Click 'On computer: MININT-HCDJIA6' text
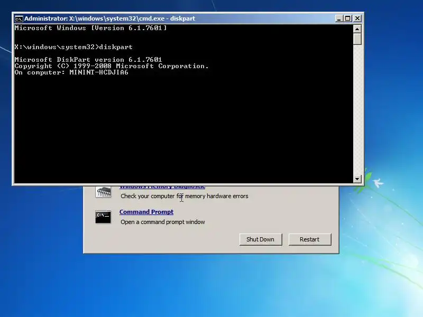This screenshot has height=317, width=423. pos(71,72)
